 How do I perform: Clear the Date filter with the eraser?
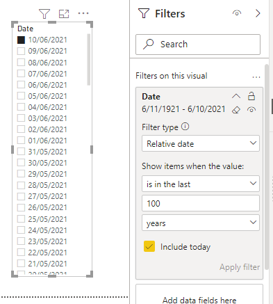[x=236, y=110]
